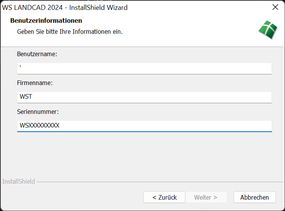Click the Benutzerinformationen heading
The width and height of the screenshot is (285, 211).
46,20
